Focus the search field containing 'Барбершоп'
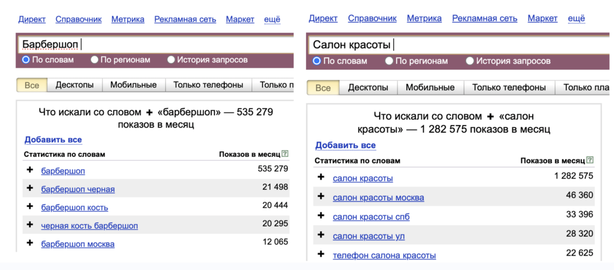614x270 pixels. point(156,45)
